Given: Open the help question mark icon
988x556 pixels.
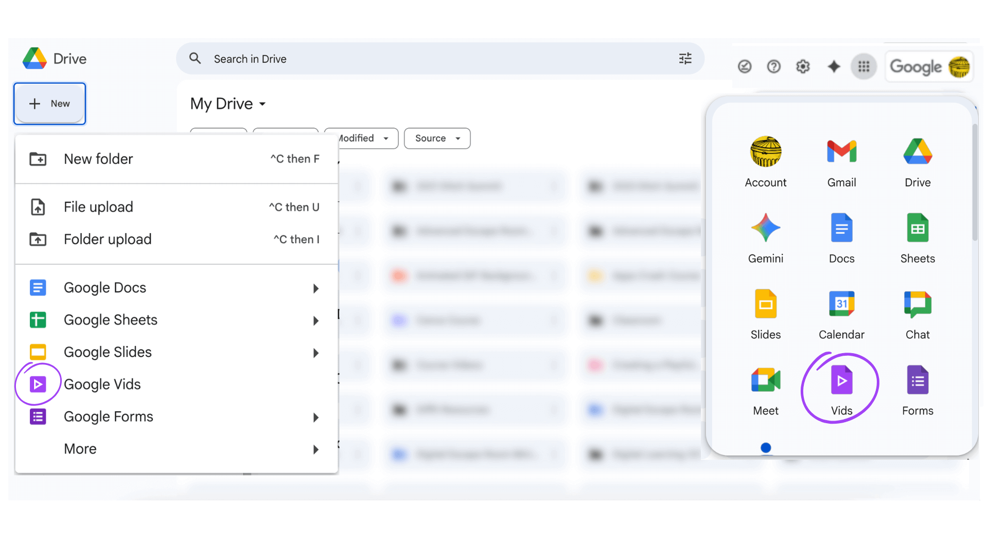Looking at the screenshot, I should point(773,66).
